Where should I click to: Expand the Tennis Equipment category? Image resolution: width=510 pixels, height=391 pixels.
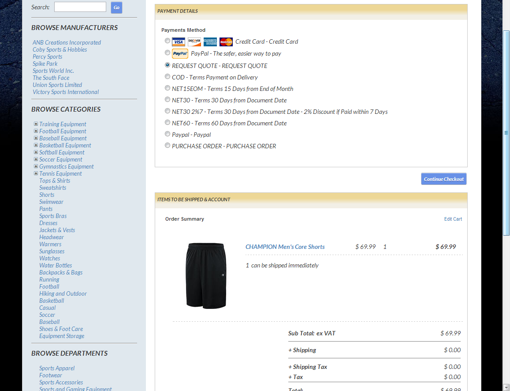[36, 173]
